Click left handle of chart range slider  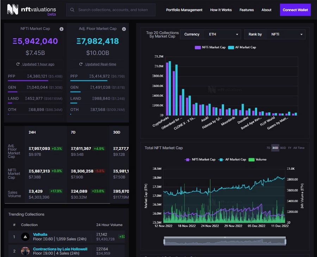164,242
